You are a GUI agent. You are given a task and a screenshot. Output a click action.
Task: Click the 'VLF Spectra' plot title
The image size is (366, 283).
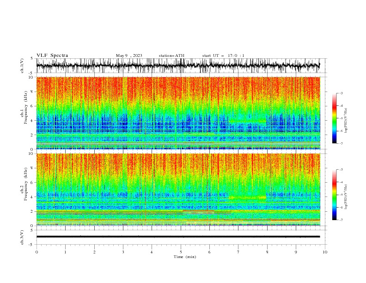52,55
